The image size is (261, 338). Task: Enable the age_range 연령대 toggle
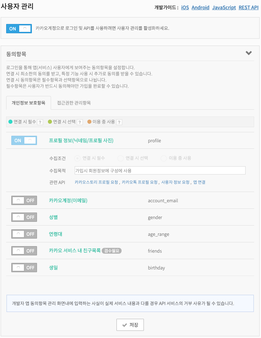24,234
